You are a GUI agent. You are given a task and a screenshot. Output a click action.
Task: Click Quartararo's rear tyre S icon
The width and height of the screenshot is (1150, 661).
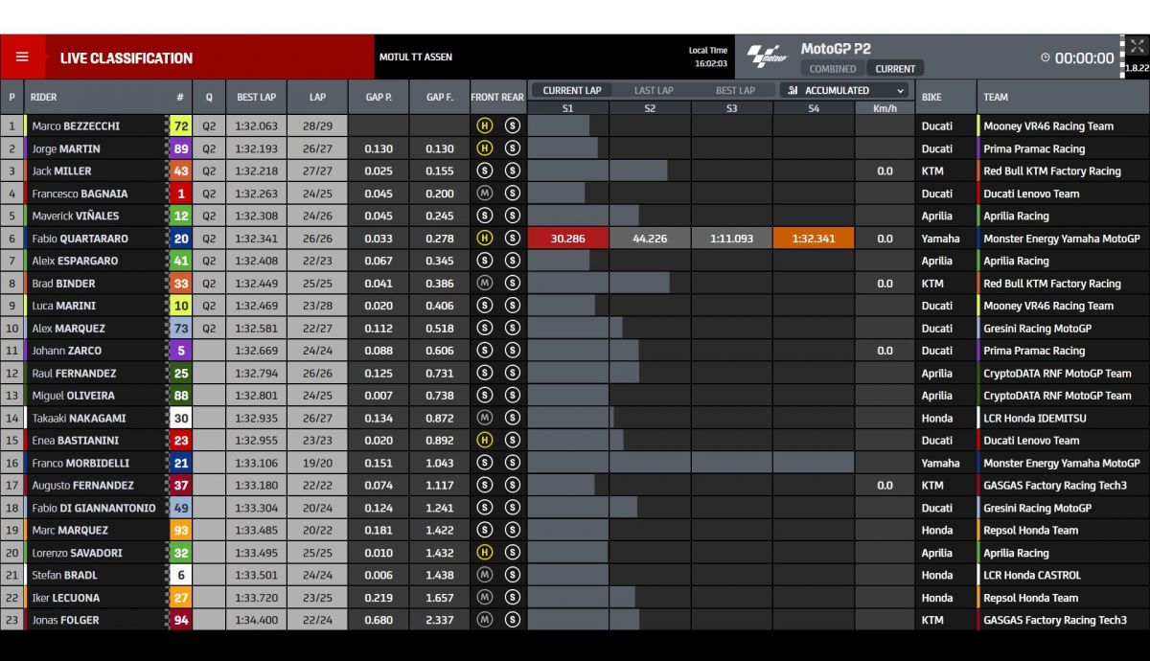[512, 239]
